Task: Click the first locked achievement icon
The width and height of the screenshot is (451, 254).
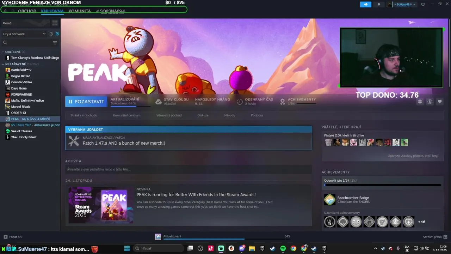Action: 330,222
